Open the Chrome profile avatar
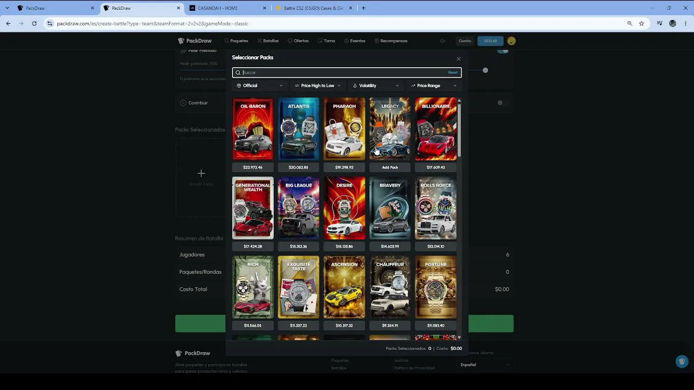Screen dimensions: 694x390 pos(673,23)
